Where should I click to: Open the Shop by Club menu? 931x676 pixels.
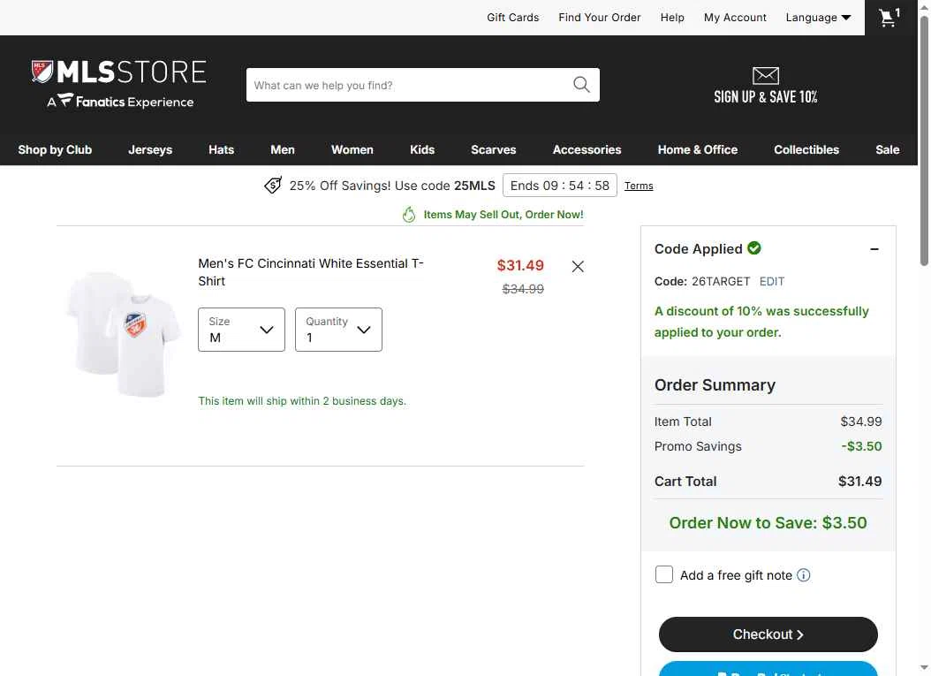click(x=55, y=149)
